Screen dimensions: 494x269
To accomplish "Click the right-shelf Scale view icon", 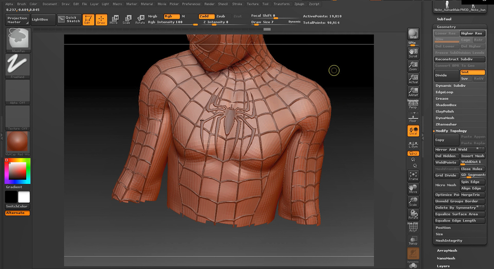I will 413,202.
